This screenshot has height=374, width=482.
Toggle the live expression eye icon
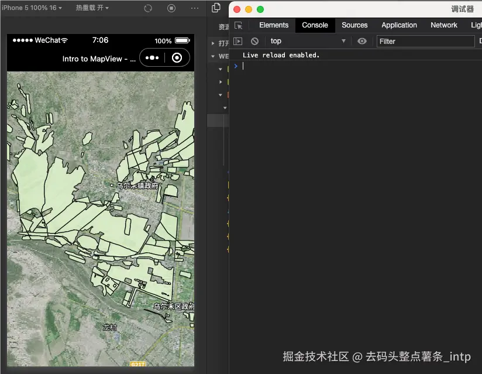(x=362, y=41)
